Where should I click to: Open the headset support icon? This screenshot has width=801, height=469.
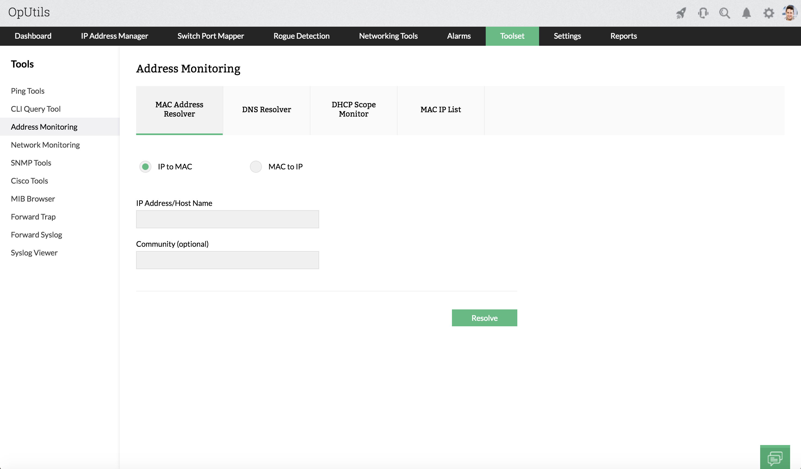[x=703, y=13]
